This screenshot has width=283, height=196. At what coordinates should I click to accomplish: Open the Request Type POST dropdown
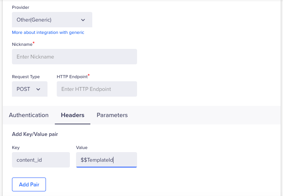pyautogui.click(x=30, y=89)
